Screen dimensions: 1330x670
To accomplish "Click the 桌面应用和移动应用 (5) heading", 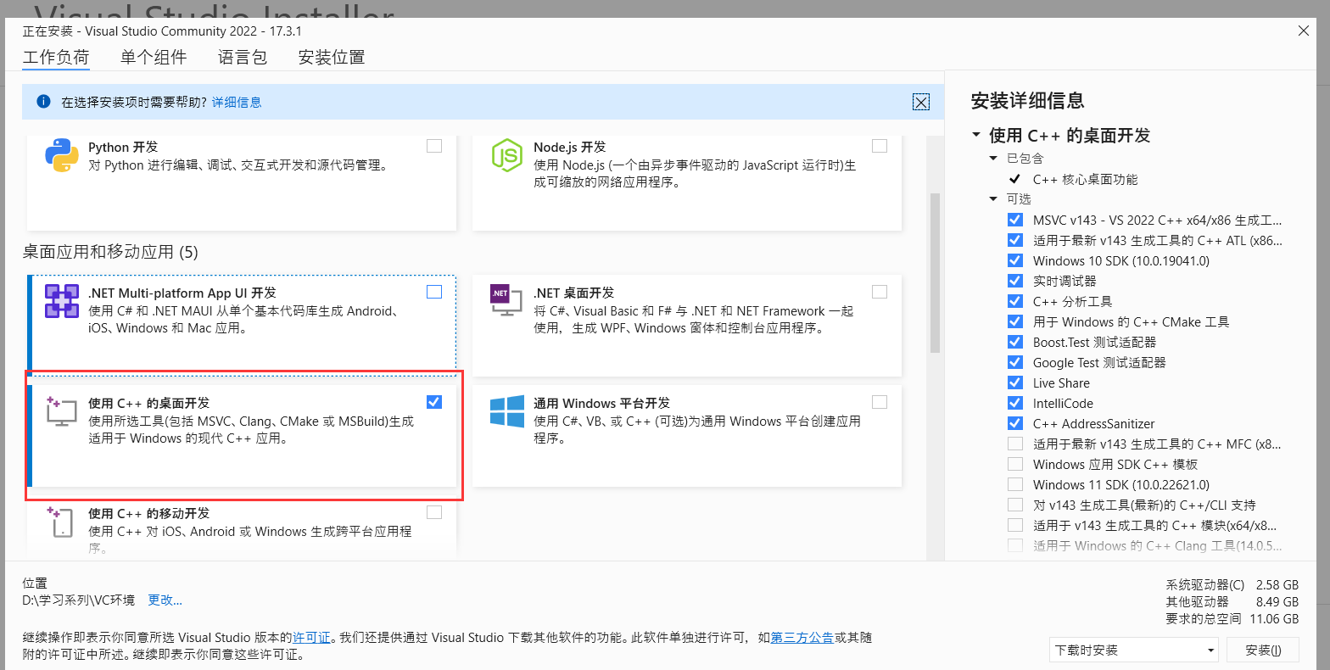I will coord(110,253).
